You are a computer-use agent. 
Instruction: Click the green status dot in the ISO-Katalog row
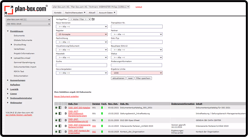[56, 108]
